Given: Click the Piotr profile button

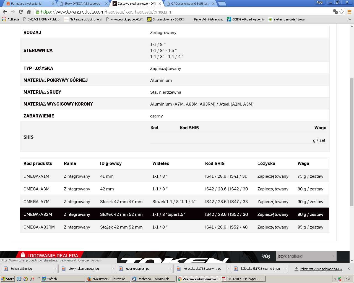Looking at the screenshot, I should 320,2.
